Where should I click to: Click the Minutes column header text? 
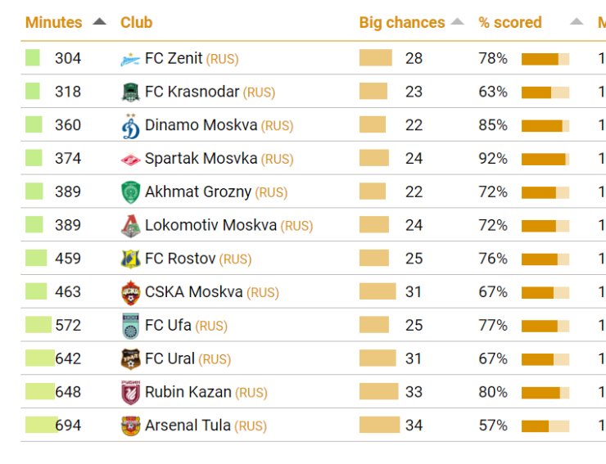click(x=54, y=22)
